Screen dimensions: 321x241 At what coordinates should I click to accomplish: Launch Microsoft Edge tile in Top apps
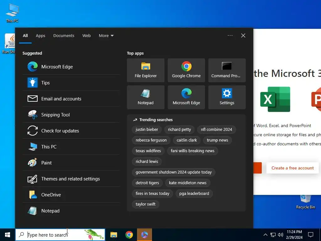(186, 97)
